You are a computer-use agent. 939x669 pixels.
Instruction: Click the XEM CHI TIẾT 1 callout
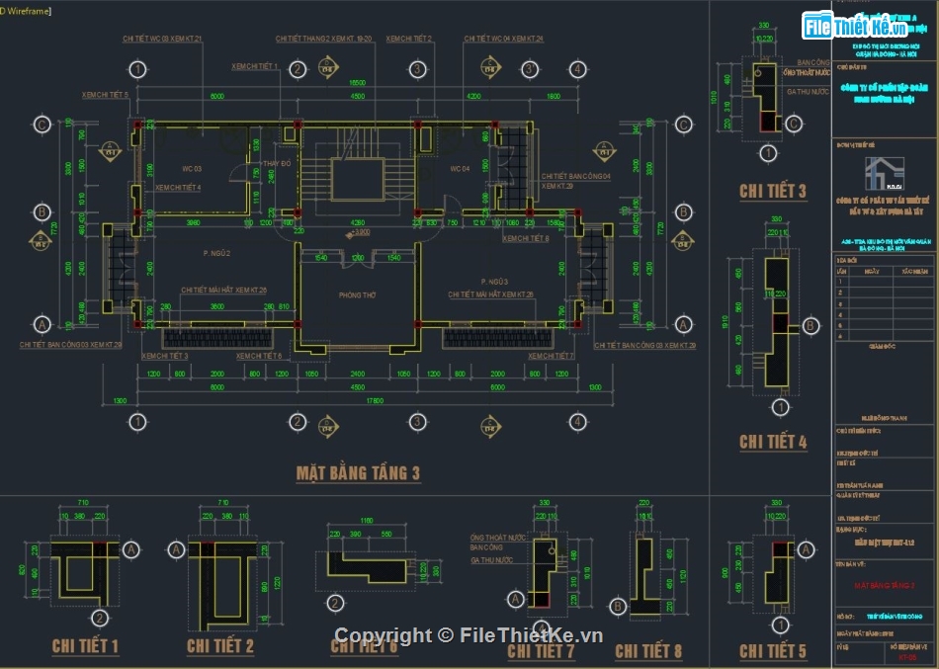pos(254,66)
